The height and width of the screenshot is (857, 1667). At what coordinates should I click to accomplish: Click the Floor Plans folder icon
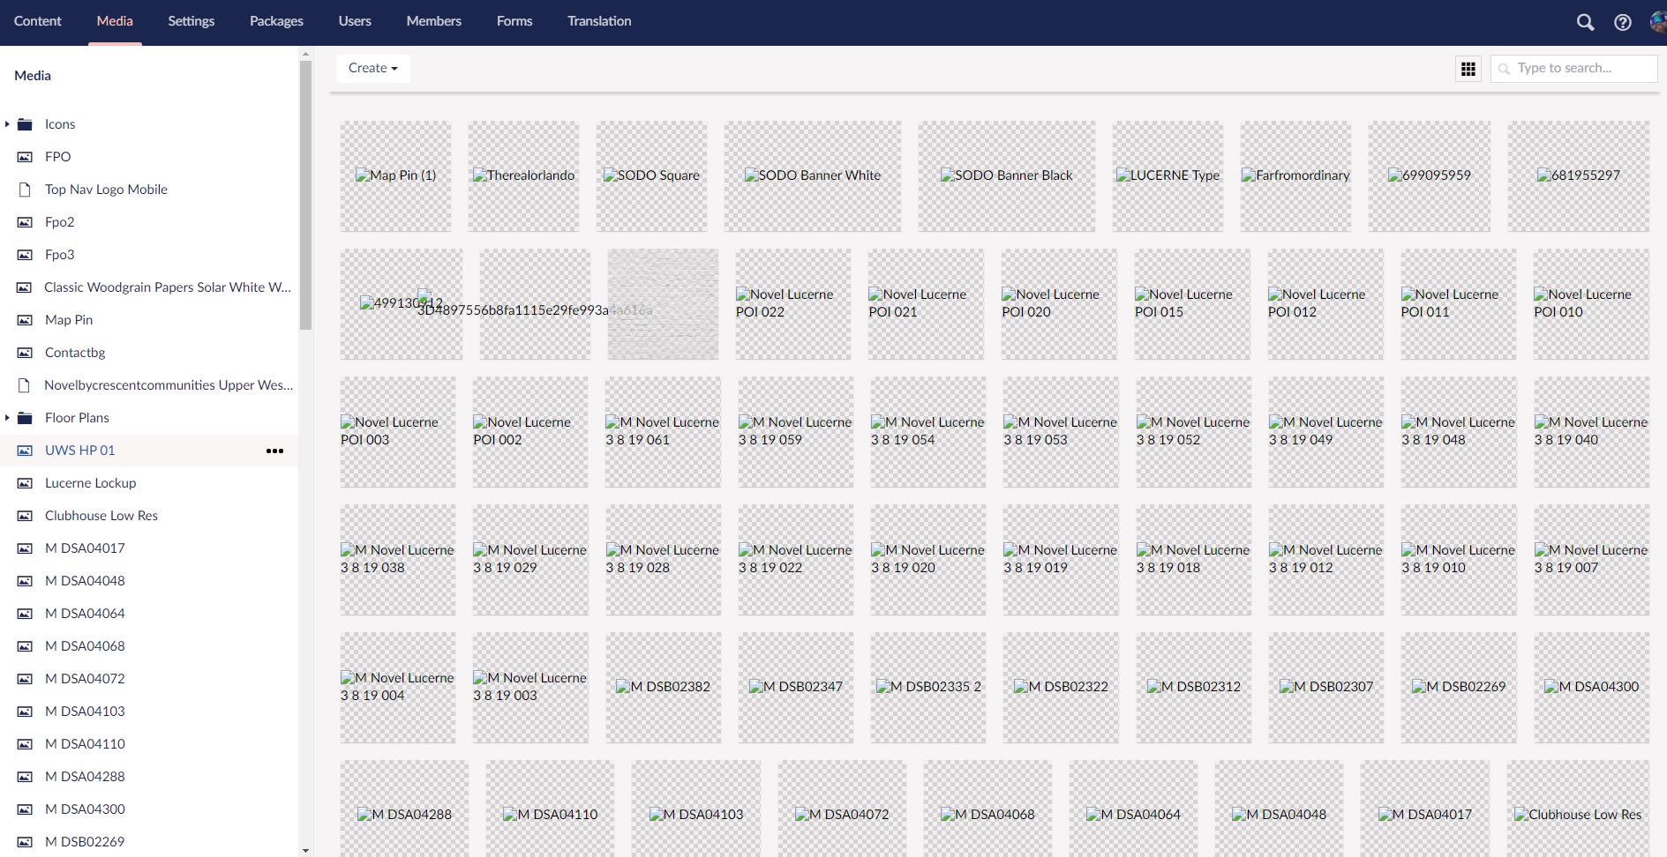(26, 418)
